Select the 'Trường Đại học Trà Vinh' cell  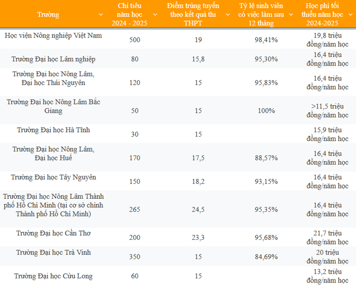53,252
